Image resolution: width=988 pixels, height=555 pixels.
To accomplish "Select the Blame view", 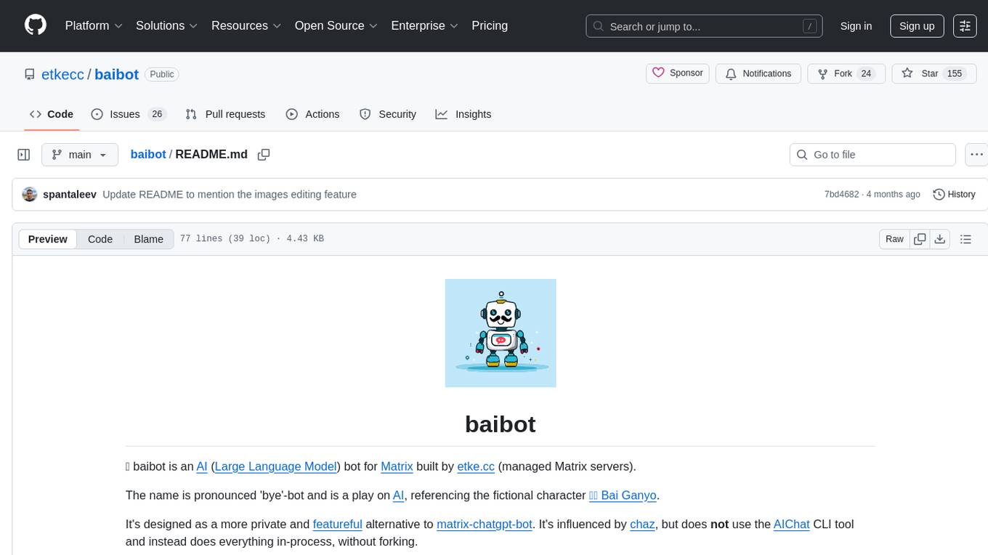I will point(148,239).
